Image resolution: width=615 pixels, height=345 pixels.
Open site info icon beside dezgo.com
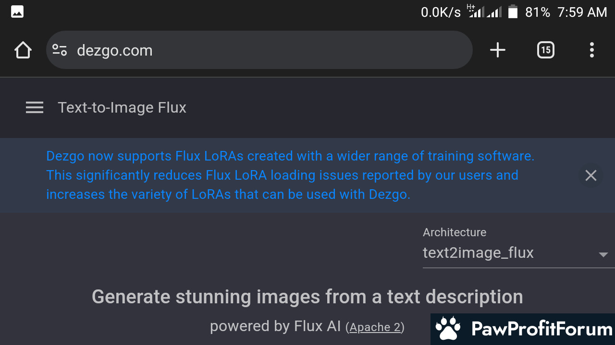(x=60, y=50)
